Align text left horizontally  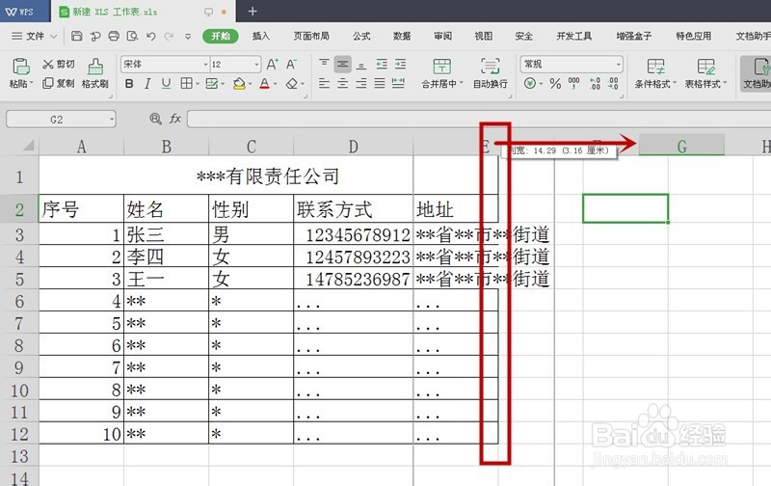324,84
